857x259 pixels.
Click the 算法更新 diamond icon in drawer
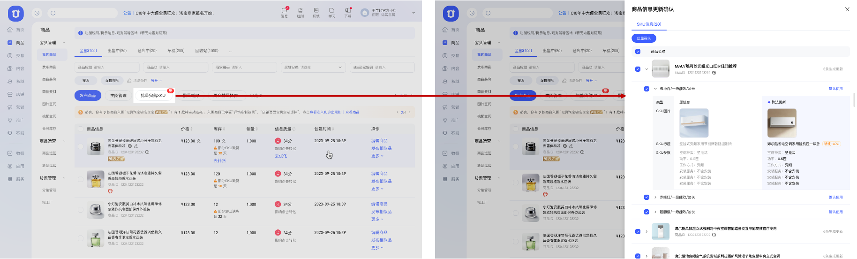tap(769, 102)
